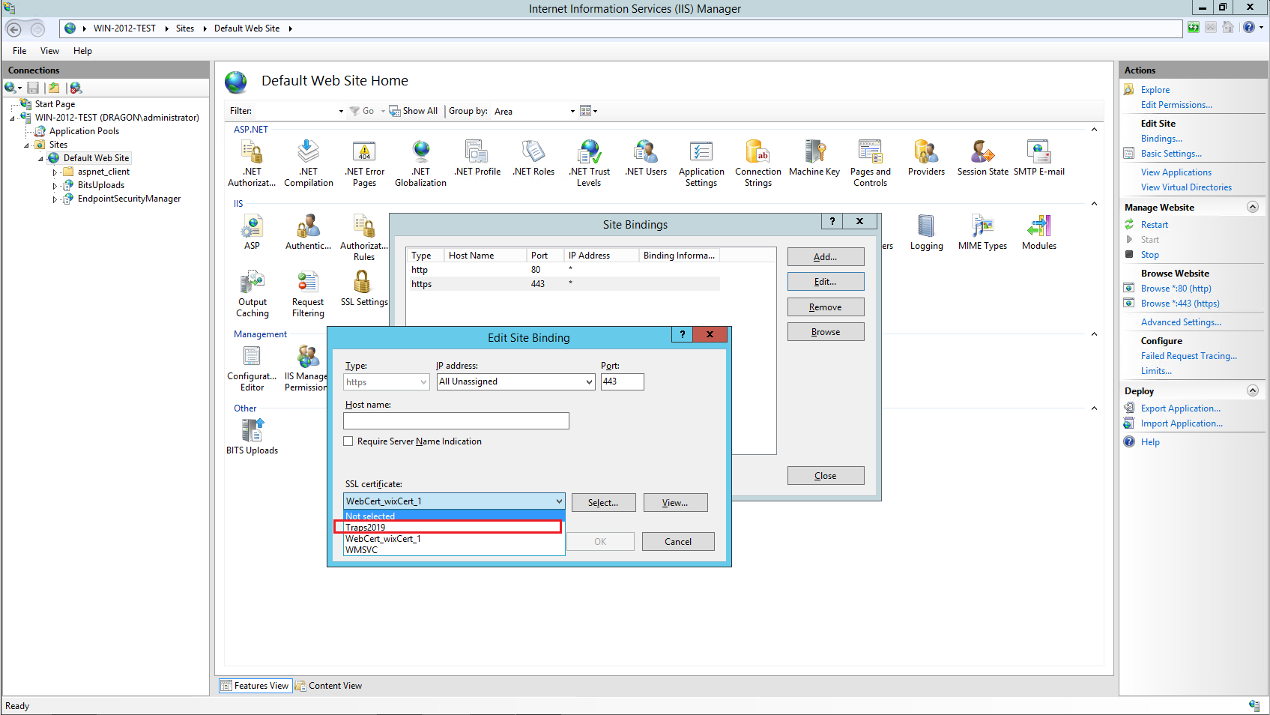Image resolution: width=1270 pixels, height=715 pixels.
Task: Enable Require Server Name Indication checkbox
Action: pyautogui.click(x=348, y=441)
